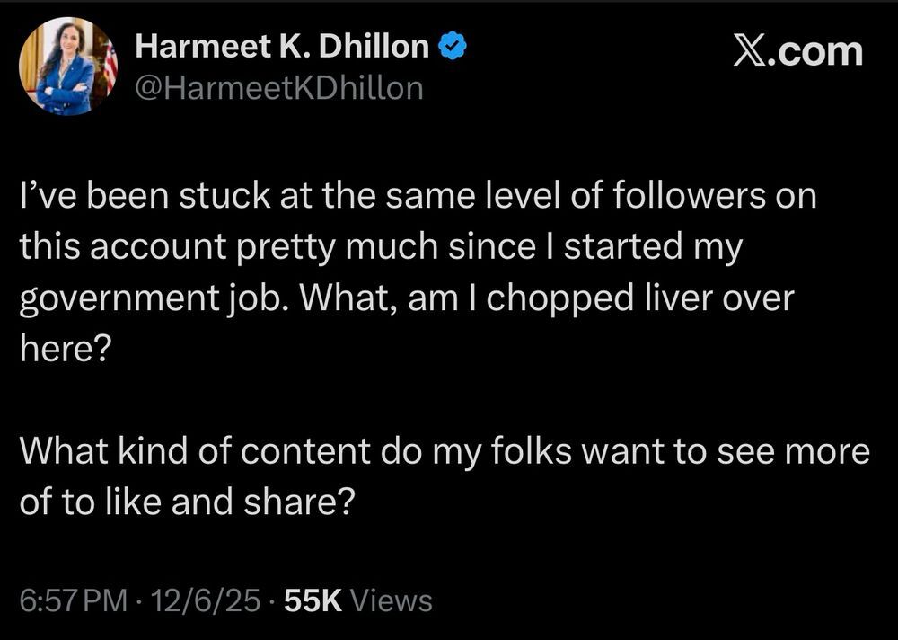Open the Harmeet K. Dhillon display name
The height and width of the screenshot is (640, 898).
tap(282, 47)
